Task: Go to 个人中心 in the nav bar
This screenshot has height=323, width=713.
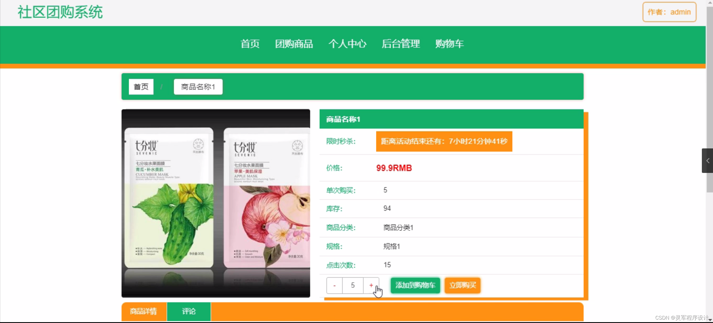Action: 347,44
